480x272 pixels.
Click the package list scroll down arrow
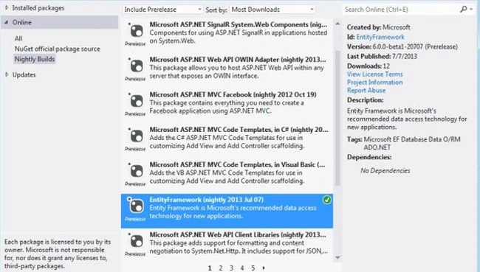[337, 258]
